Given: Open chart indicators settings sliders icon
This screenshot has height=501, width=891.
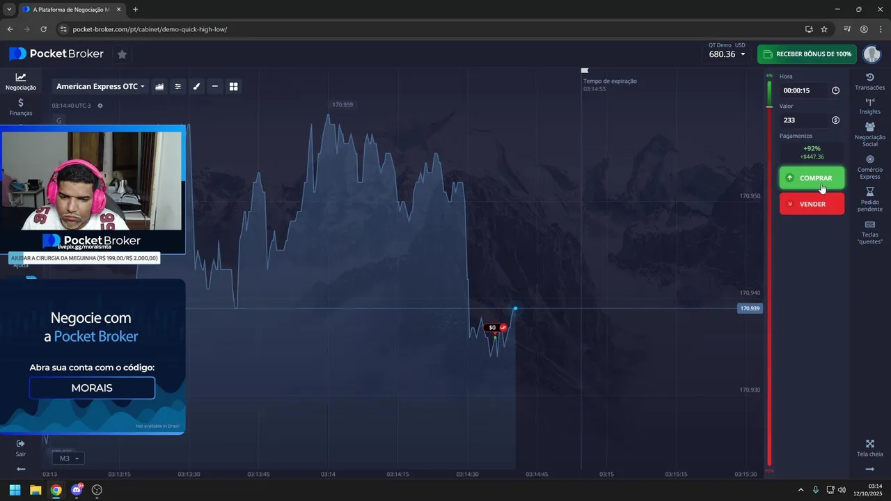Looking at the screenshot, I should 178,86.
